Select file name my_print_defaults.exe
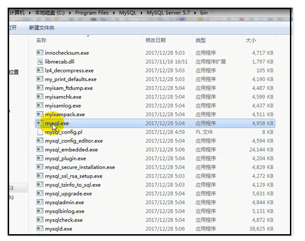Viewport: 305px width, 241px height. (71, 79)
